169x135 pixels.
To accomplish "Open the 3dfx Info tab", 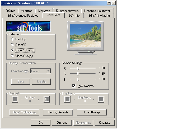I will tap(74, 16).
